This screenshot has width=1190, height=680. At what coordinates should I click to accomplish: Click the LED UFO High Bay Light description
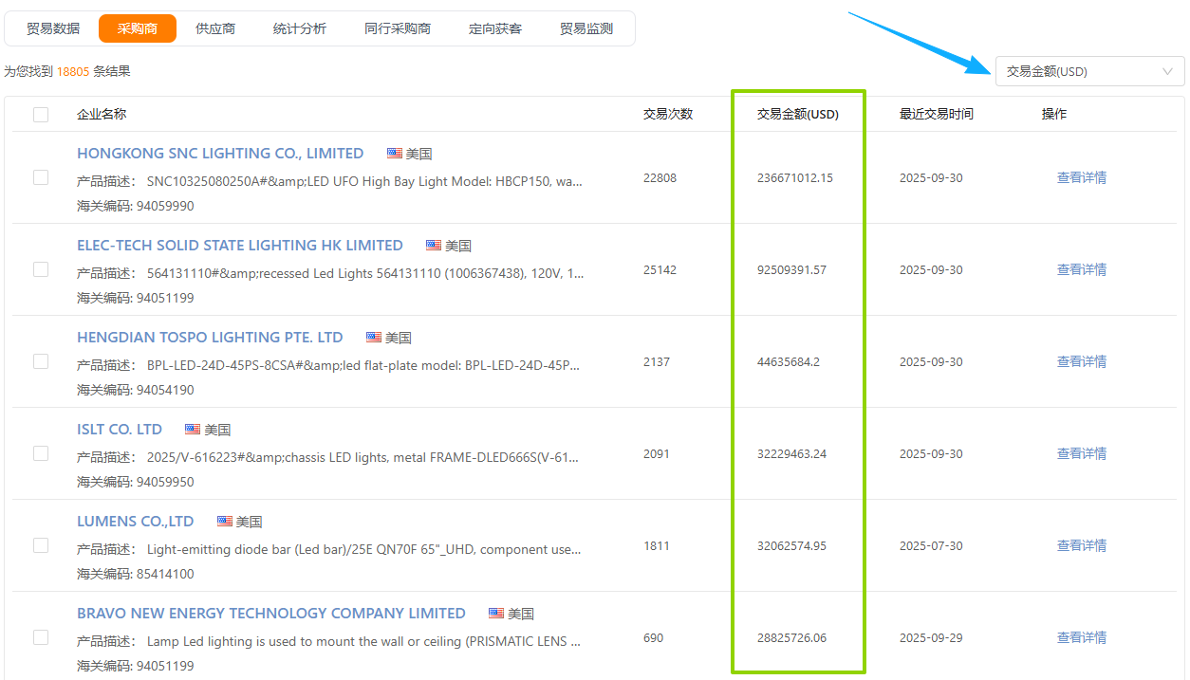tap(364, 181)
